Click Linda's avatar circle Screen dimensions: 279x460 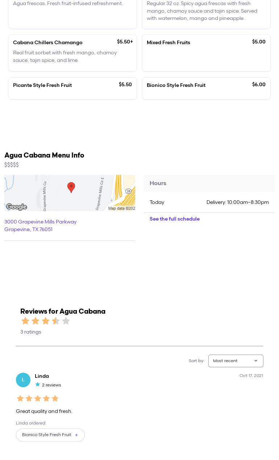(x=23, y=380)
